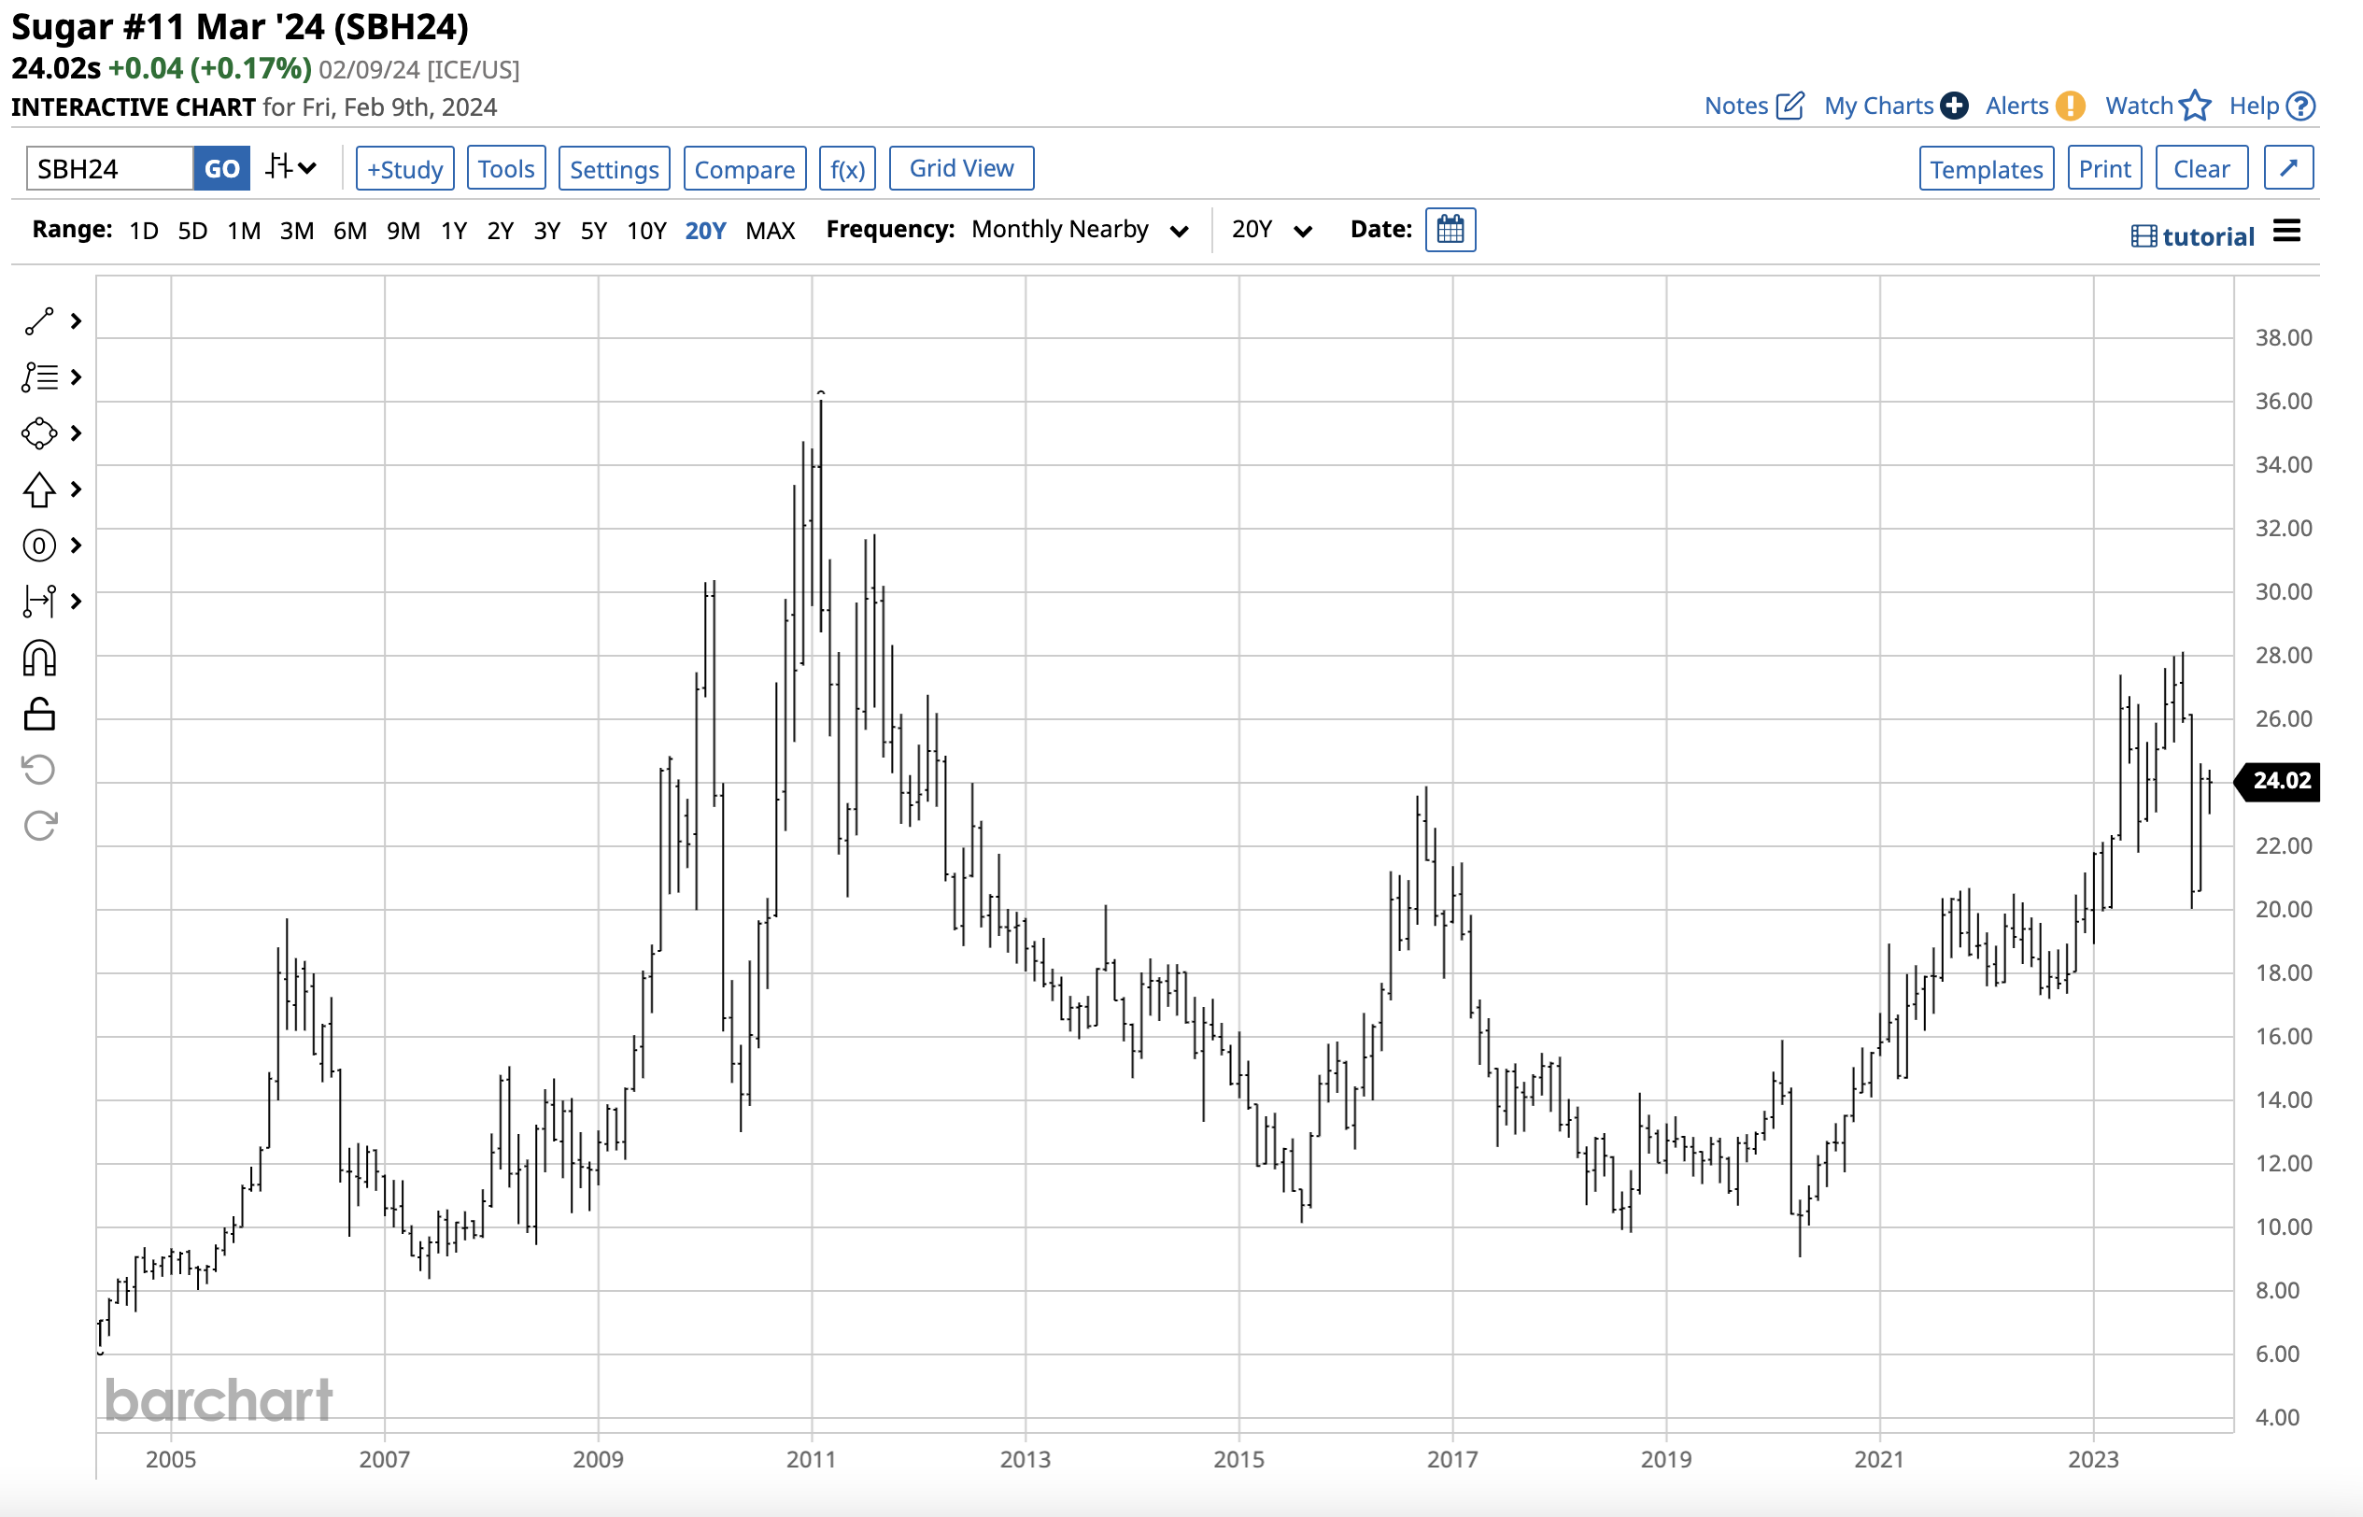Expand the trend line tool options
Viewport: 2363px width, 1517px height.
coord(76,321)
